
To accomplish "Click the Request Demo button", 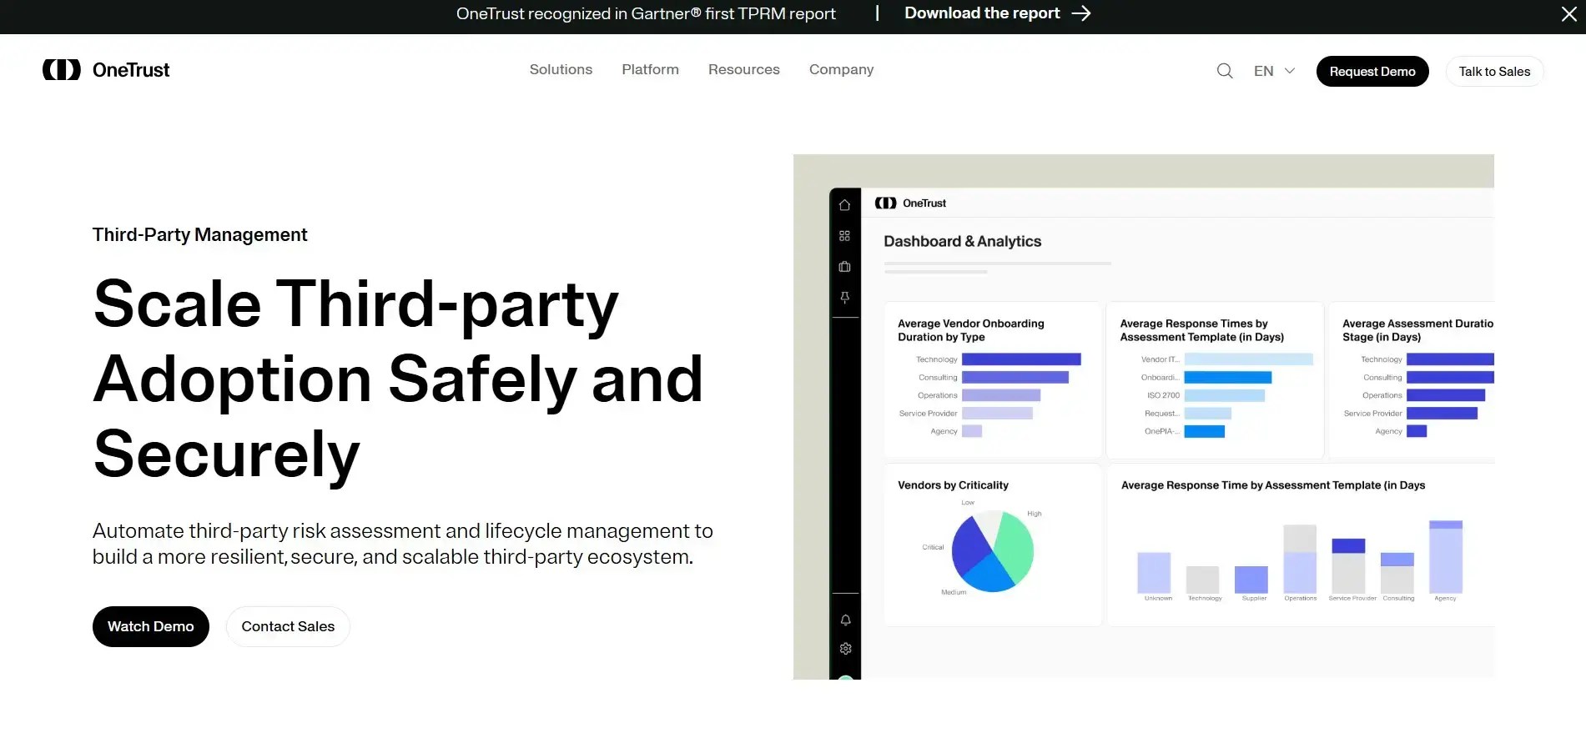I will click(1372, 71).
